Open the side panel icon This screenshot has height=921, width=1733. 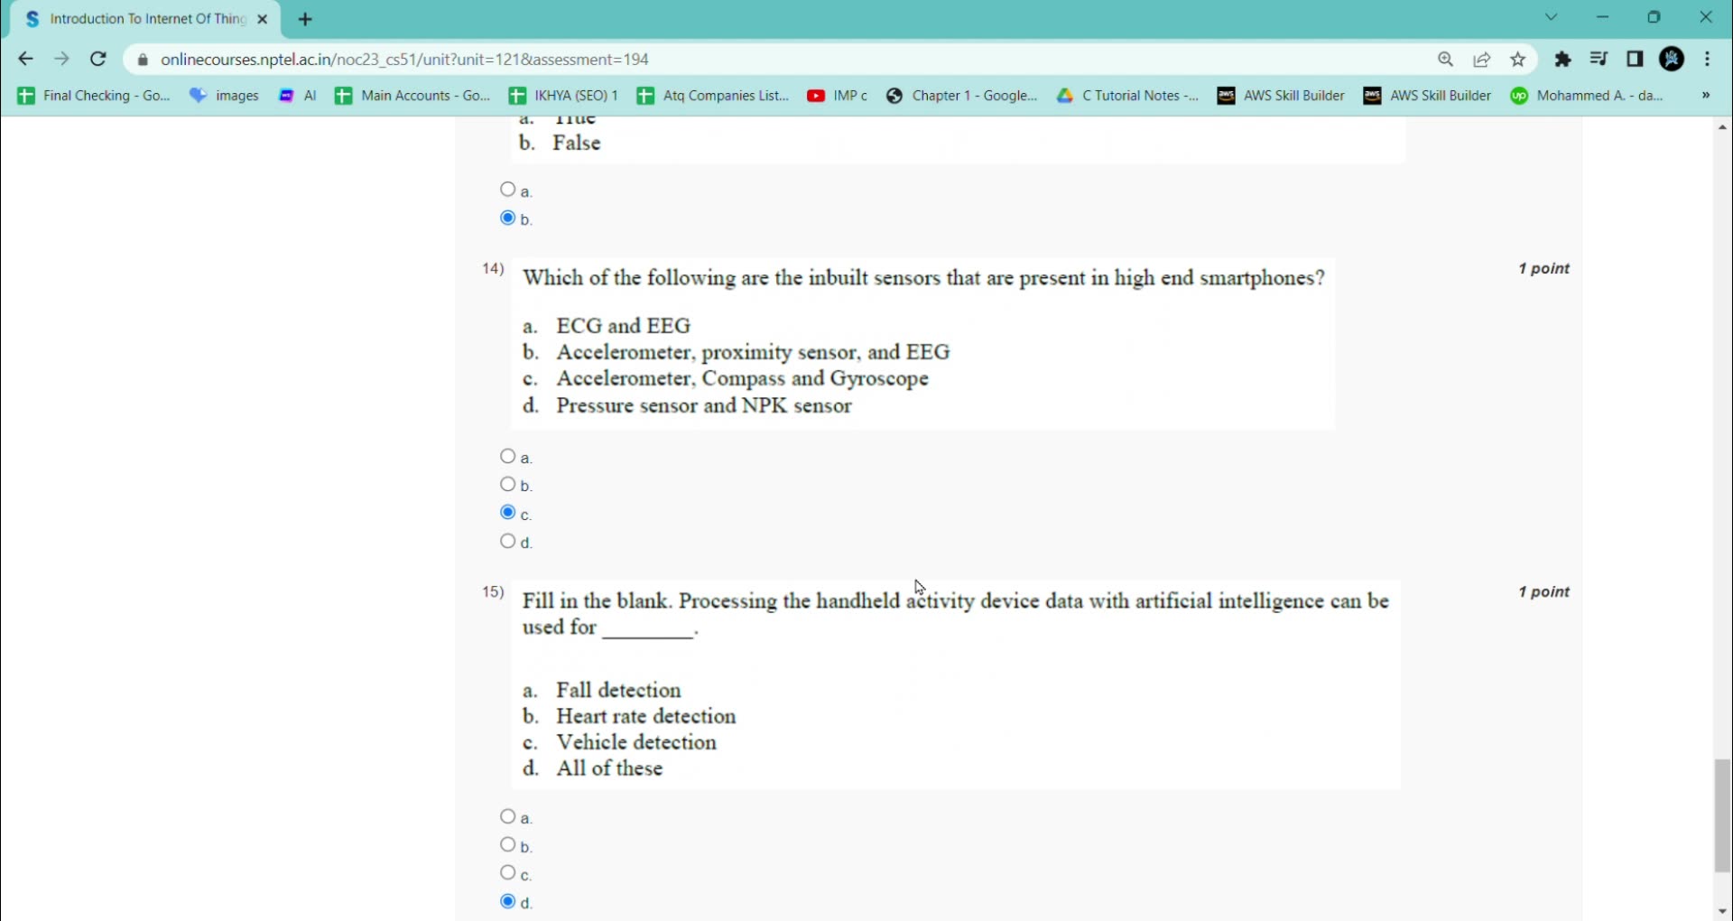[x=1635, y=59]
